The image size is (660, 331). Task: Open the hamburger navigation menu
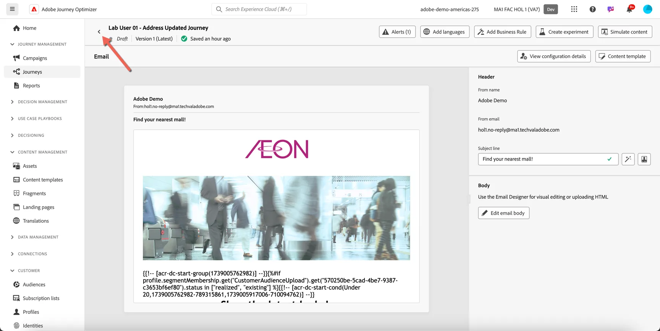click(12, 9)
